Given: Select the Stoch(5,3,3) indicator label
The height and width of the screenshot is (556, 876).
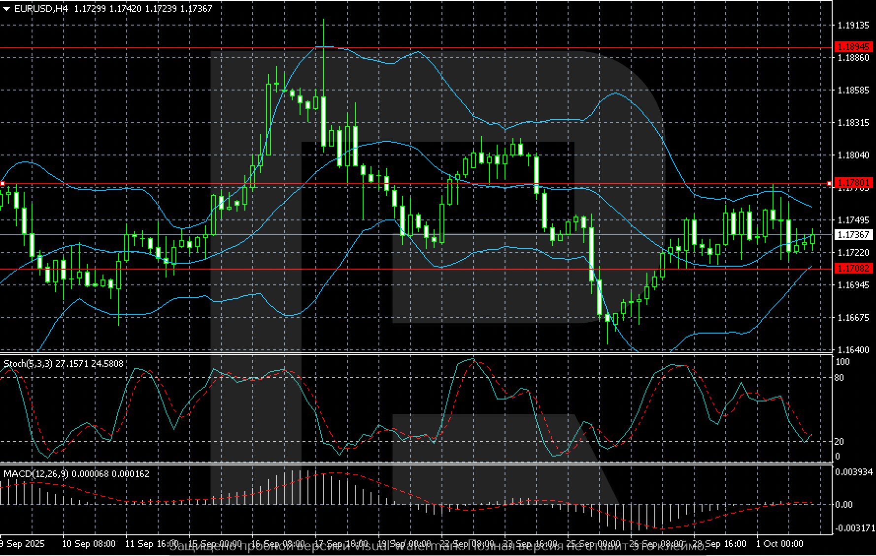Looking at the screenshot, I should 29,364.
